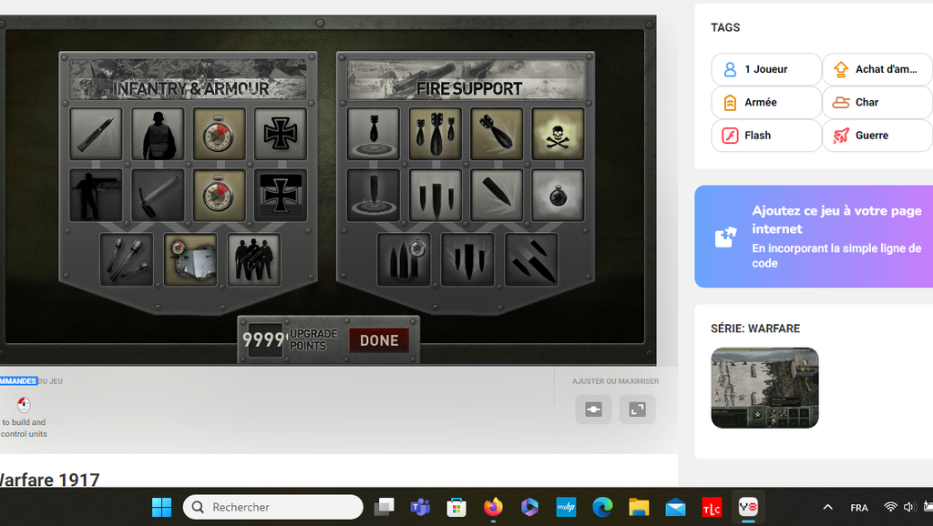Select the machine gunner silhouette upgrade
The width and height of the screenshot is (933, 526).
96,195
